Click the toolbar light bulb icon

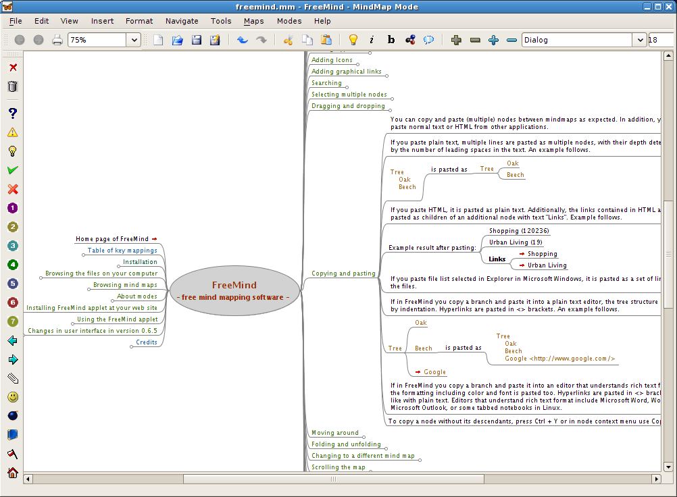point(353,40)
